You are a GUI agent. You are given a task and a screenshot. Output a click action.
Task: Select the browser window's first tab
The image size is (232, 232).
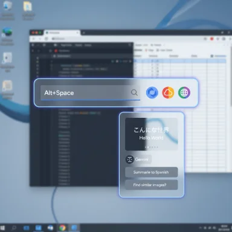coord(62,33)
